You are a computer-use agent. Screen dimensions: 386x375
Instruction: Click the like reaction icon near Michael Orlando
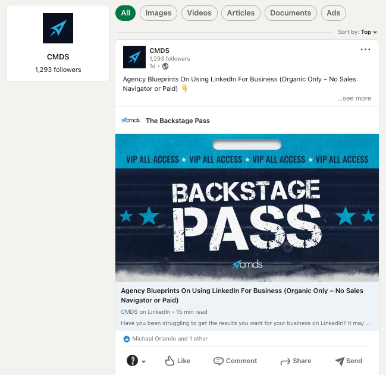(x=127, y=339)
